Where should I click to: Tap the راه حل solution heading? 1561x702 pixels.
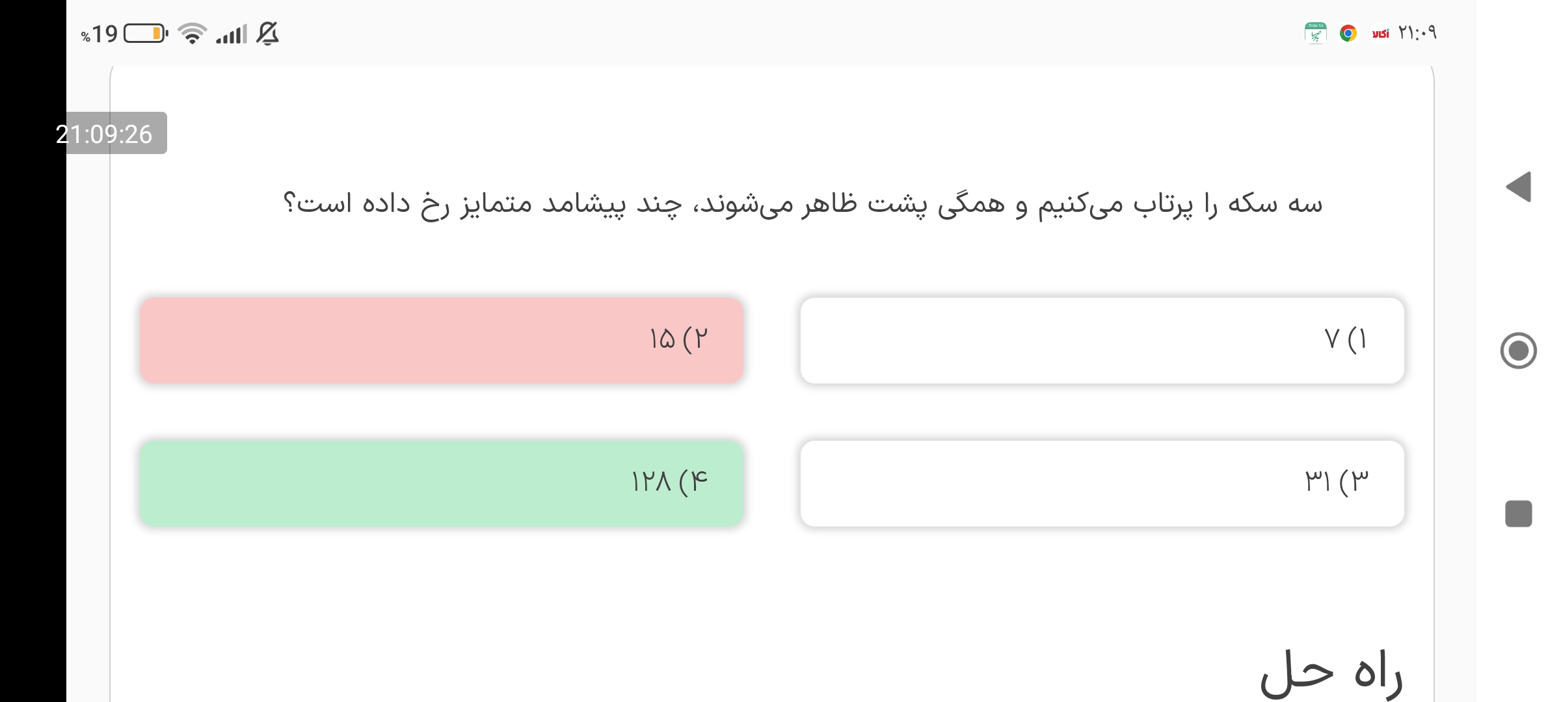pos(1331,673)
